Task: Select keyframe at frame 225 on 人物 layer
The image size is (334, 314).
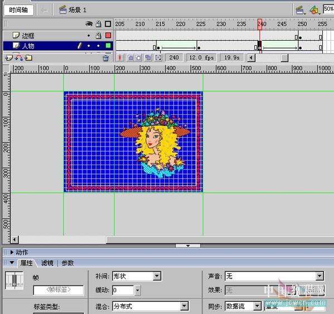Action: point(199,47)
